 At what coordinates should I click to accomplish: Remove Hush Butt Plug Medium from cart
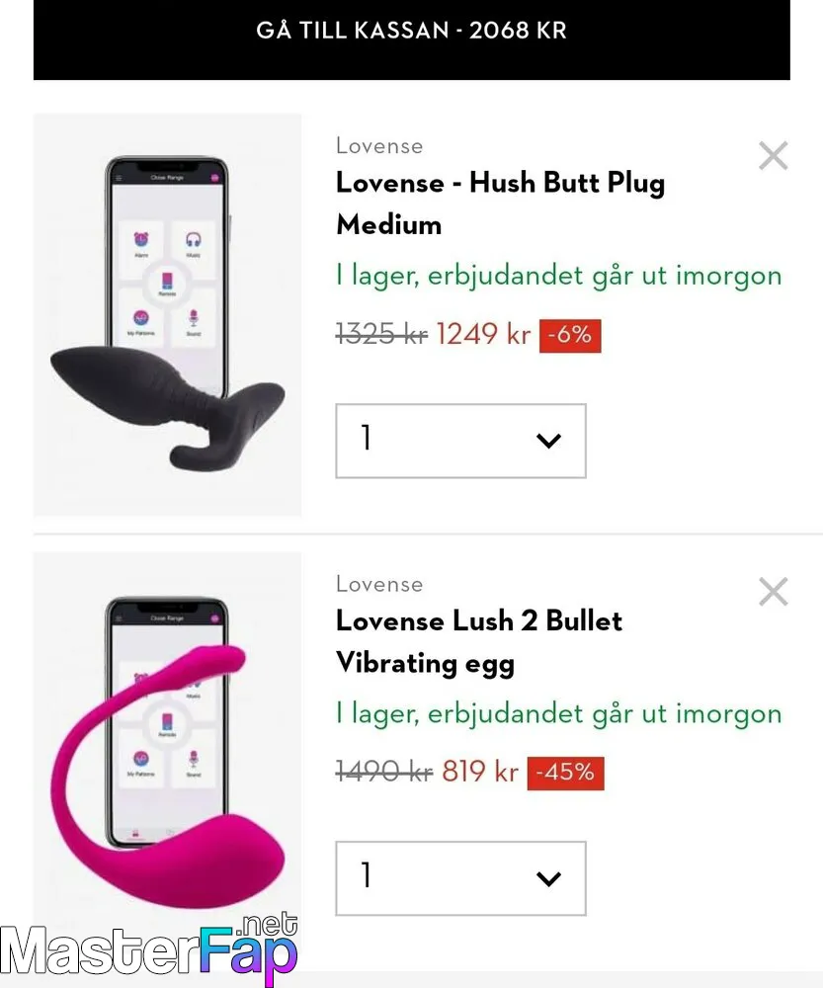click(774, 156)
